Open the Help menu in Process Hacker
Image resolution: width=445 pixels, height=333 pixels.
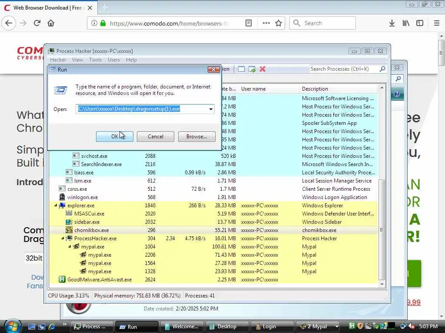131,60
